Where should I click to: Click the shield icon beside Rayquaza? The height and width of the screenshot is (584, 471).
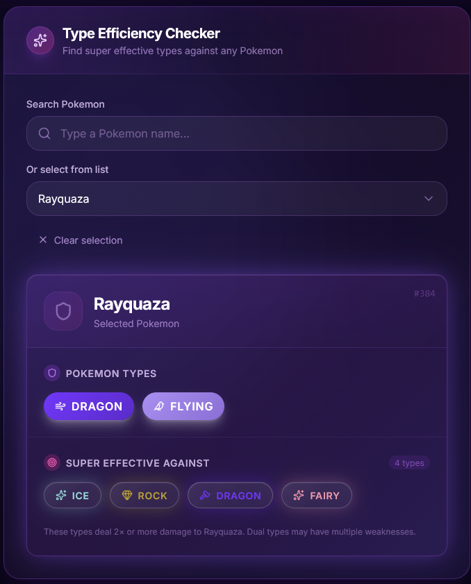point(63,311)
